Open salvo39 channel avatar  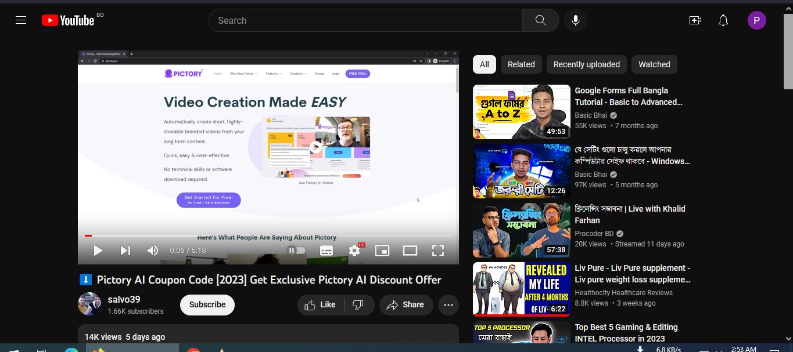tap(89, 304)
